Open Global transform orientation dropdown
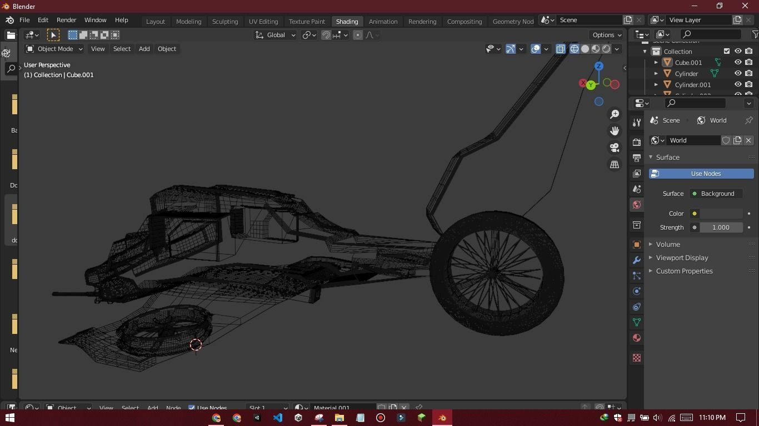759x426 pixels. [x=276, y=35]
